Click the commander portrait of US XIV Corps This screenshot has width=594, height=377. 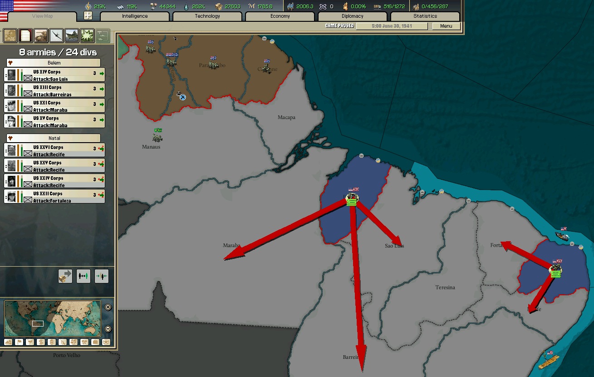12,75
